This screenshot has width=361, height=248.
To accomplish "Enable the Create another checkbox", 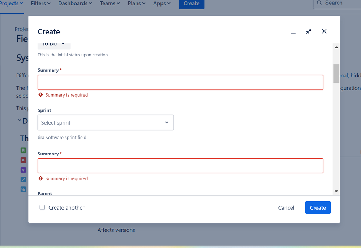I will [42, 207].
